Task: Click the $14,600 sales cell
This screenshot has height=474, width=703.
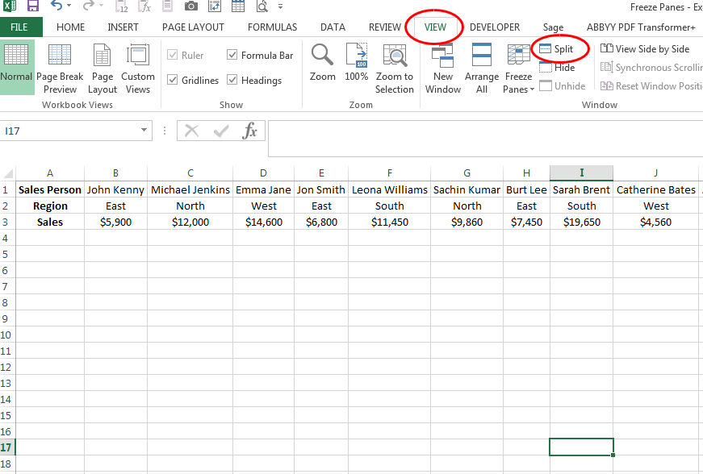Action: tap(264, 222)
